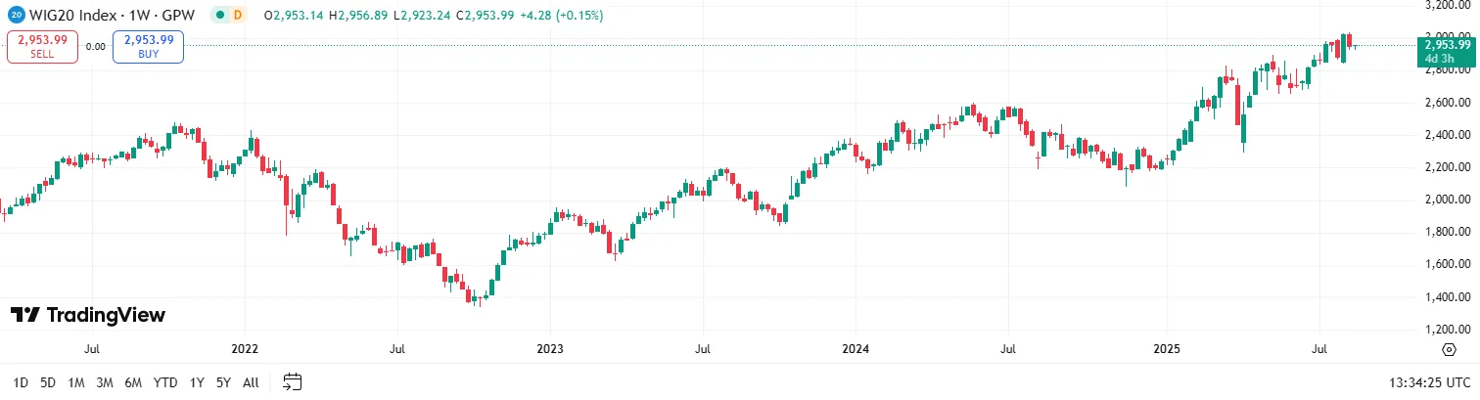Click the green market status dot
The image size is (1480, 400).
(x=221, y=16)
